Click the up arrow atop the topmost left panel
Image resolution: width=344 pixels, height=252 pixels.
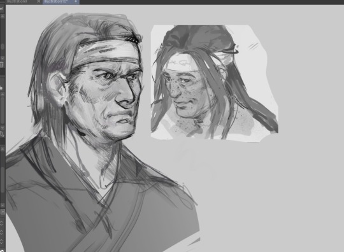click(3, 16)
